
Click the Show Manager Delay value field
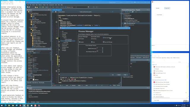tap(99, 51)
